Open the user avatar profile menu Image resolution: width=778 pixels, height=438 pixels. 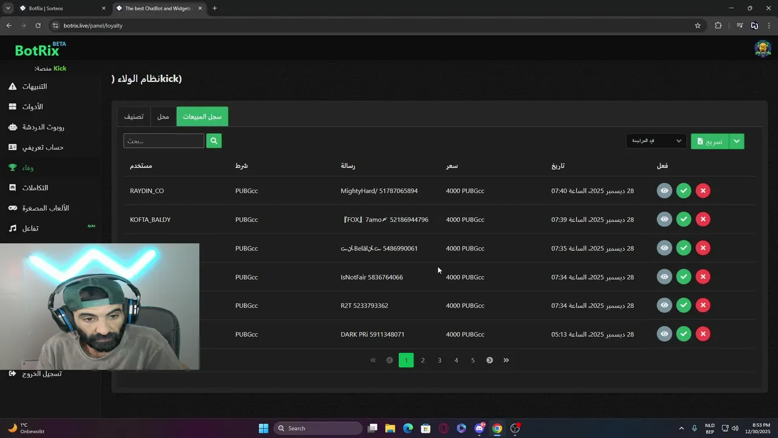[763, 49]
